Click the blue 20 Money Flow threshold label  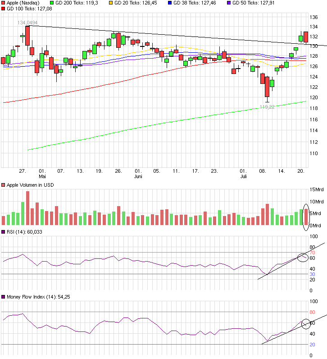[313, 345]
